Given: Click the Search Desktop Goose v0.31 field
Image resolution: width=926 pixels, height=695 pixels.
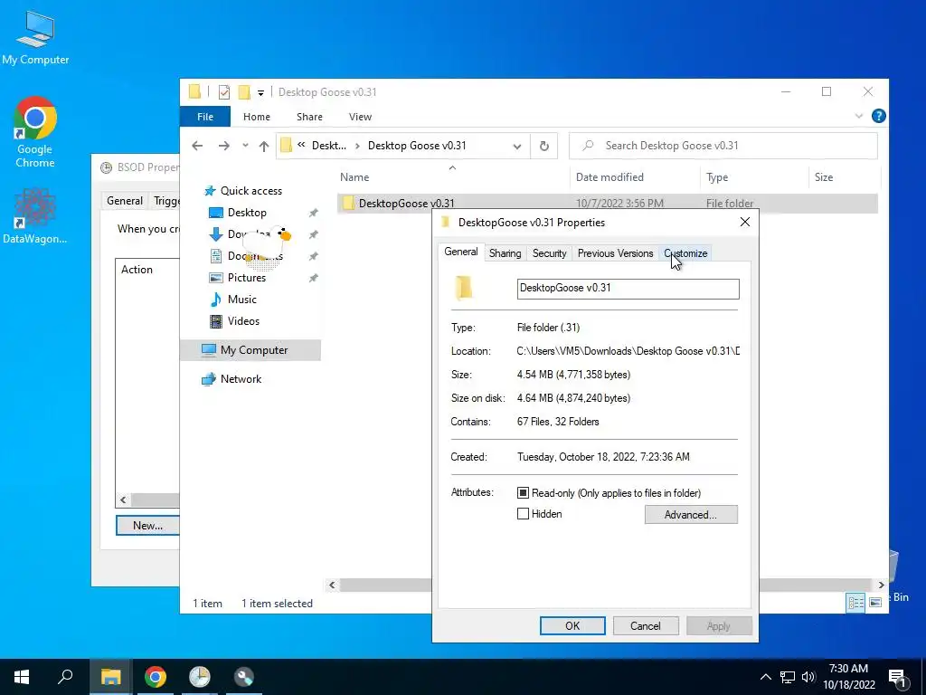Looking at the screenshot, I should click(x=723, y=146).
